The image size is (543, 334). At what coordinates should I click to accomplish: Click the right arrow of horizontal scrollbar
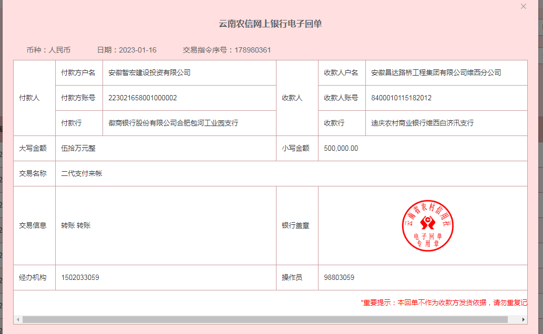pos(523,319)
